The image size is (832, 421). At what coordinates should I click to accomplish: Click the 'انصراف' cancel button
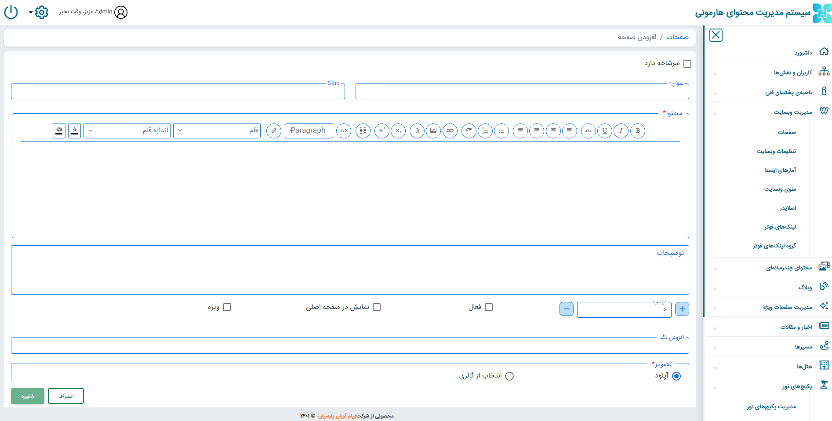(66, 396)
